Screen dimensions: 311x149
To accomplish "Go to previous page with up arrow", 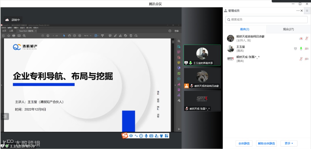I will coord(43,36).
